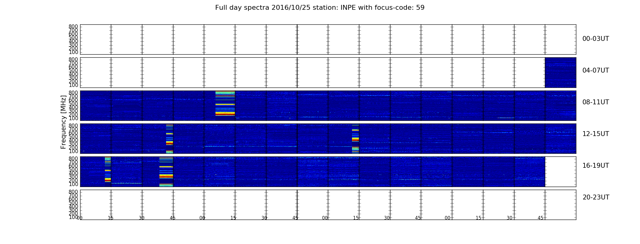Click the bright burst in the 08-11UT panel
Image resolution: width=640 pixels, height=244 pixels.
click(x=225, y=103)
